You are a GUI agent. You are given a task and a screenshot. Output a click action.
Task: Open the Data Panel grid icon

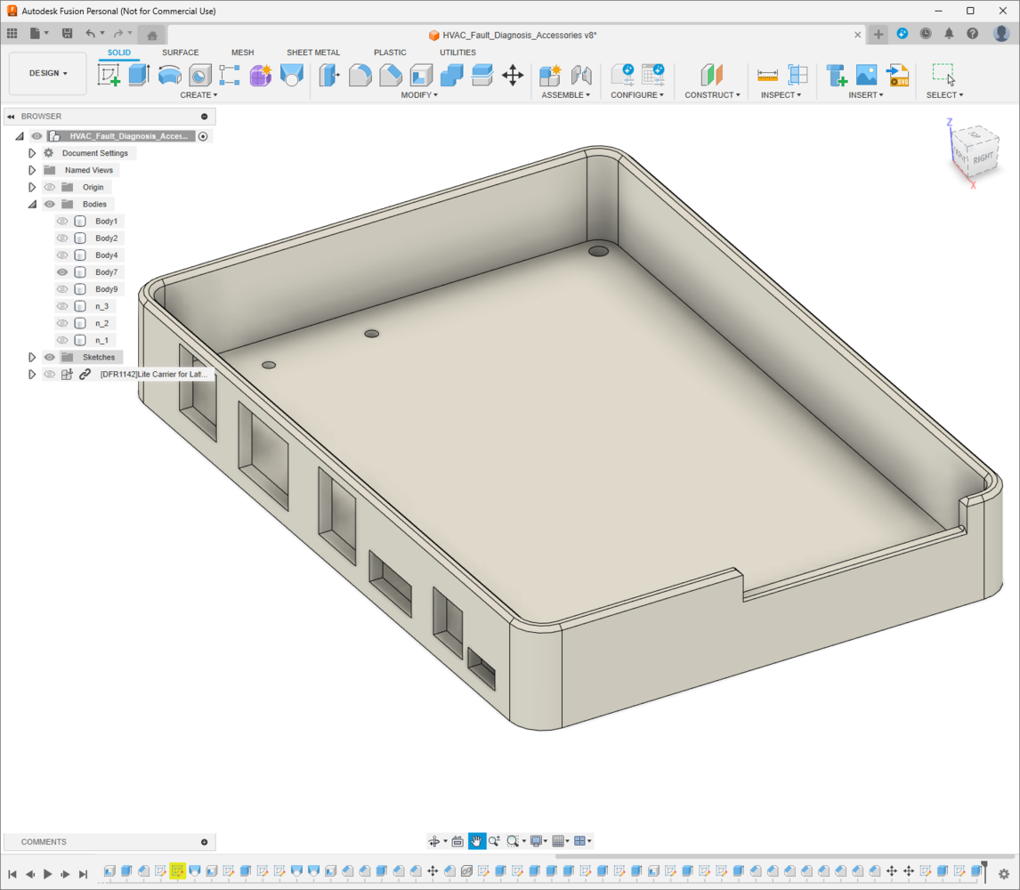12,33
